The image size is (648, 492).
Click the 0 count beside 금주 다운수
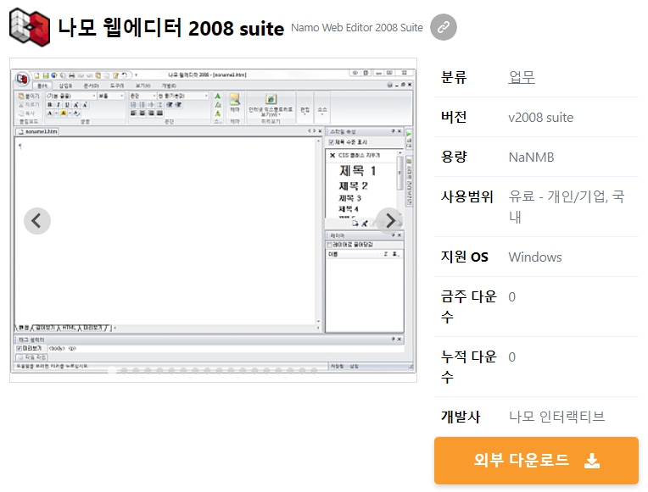pos(511,297)
